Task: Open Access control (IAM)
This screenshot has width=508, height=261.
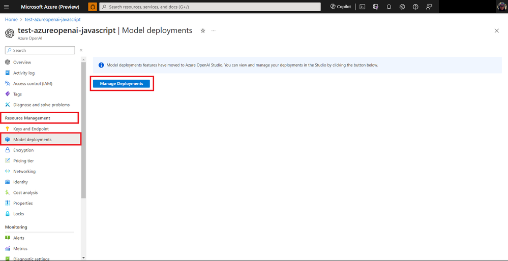Action: 33,83
